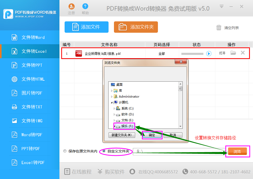This screenshot has height=179, width=253.
Task: Click the 取消 button
Action: (173, 135)
